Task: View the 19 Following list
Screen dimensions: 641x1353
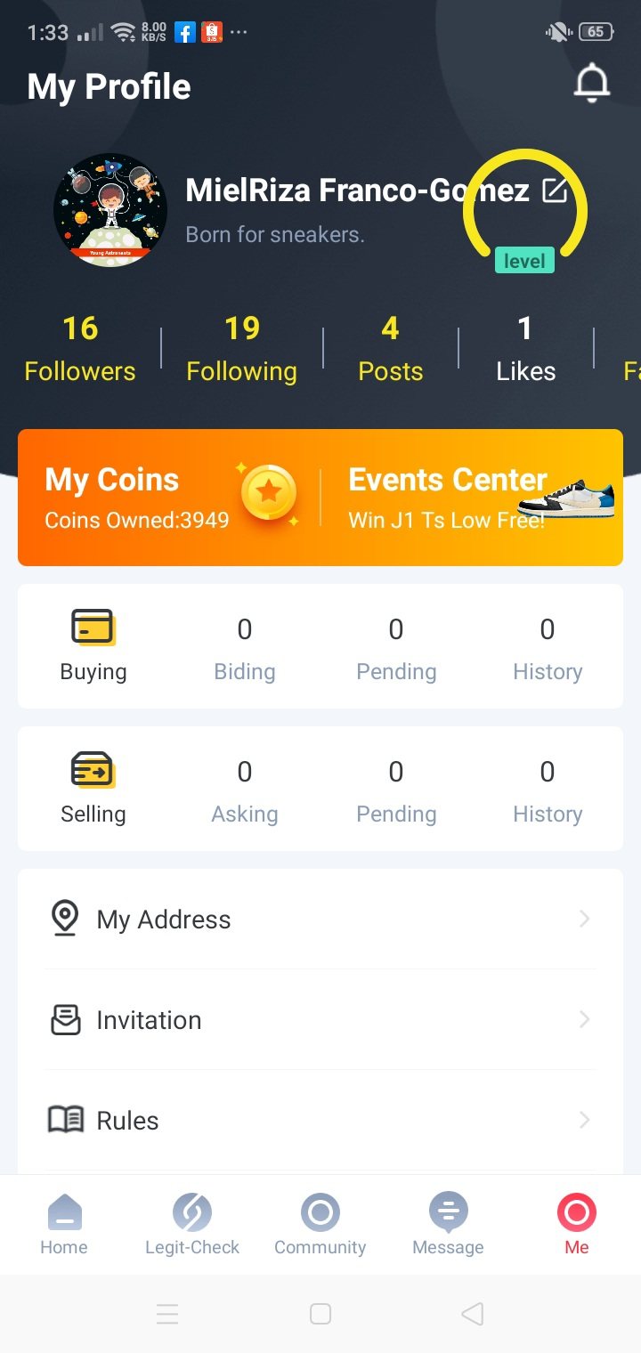Action: click(x=241, y=349)
